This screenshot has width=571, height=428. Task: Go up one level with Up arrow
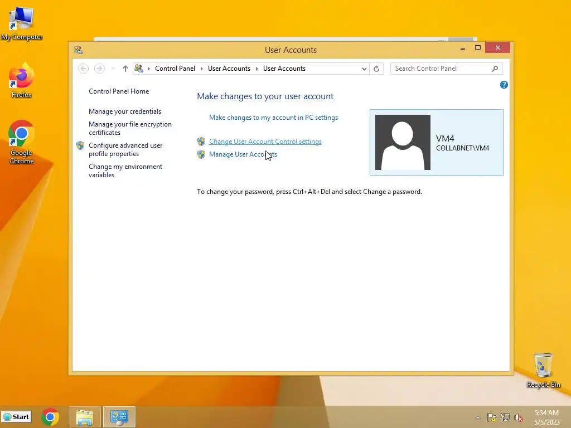pyautogui.click(x=125, y=69)
